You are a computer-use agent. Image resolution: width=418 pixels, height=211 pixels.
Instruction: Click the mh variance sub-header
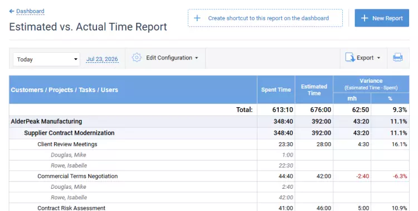pyautogui.click(x=352, y=98)
